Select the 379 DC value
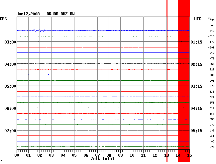 [212, 86]
